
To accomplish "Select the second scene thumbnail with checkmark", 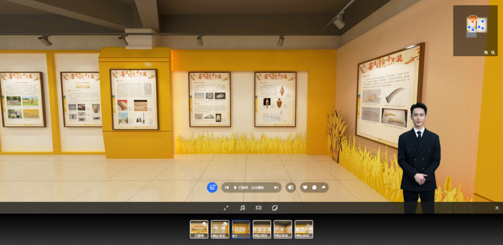I will coord(220,229).
